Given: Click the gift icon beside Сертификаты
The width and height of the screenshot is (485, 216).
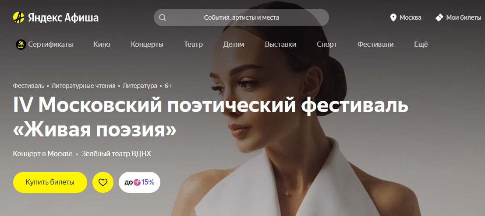Looking at the screenshot, I should (21, 45).
